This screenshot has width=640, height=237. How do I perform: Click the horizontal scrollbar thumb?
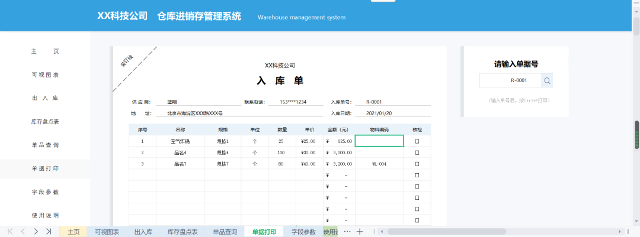pyautogui.click(x=447, y=232)
